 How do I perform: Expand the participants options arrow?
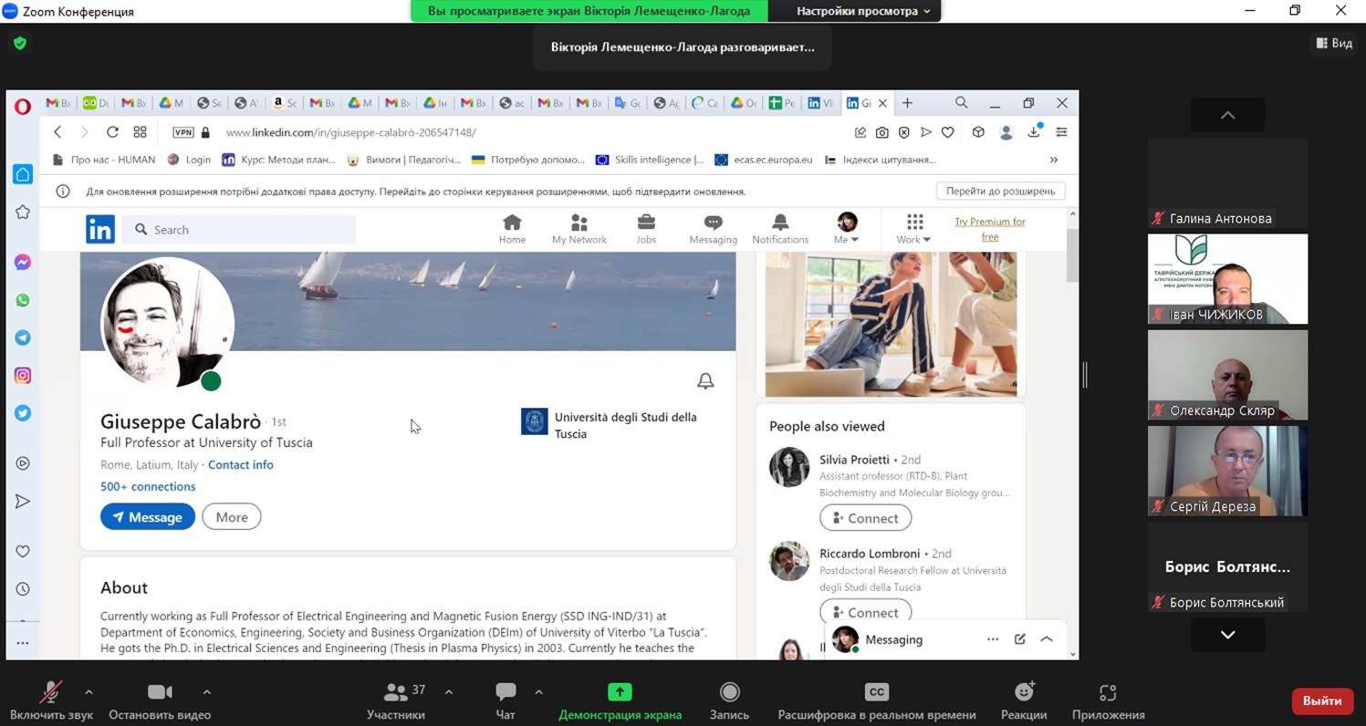pyautogui.click(x=449, y=691)
